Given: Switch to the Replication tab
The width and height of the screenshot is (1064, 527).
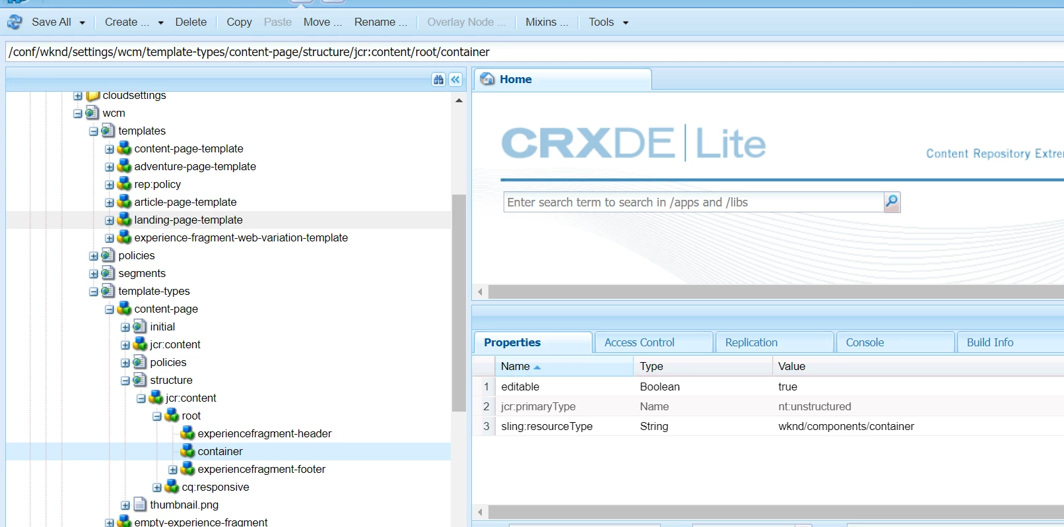Looking at the screenshot, I should click(x=774, y=342).
